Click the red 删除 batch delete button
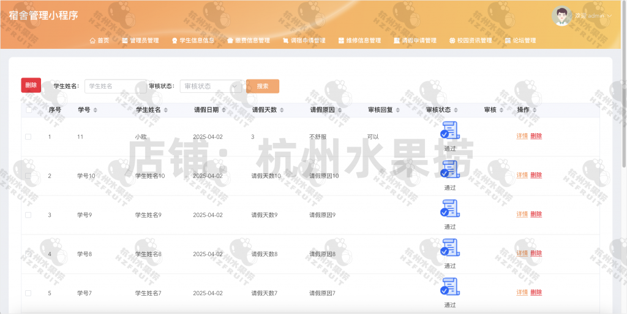Screen dimensions: 627x314 [x=31, y=85]
